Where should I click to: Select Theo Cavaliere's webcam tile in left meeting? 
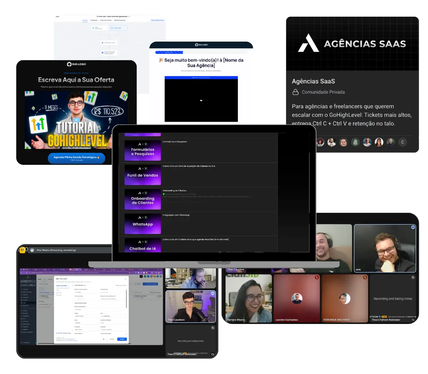click(x=191, y=307)
